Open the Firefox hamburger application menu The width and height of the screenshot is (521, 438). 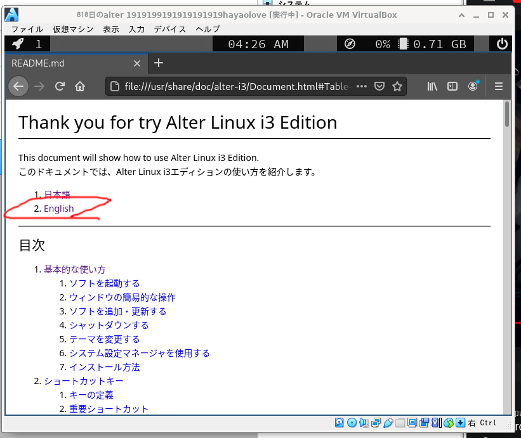click(498, 86)
